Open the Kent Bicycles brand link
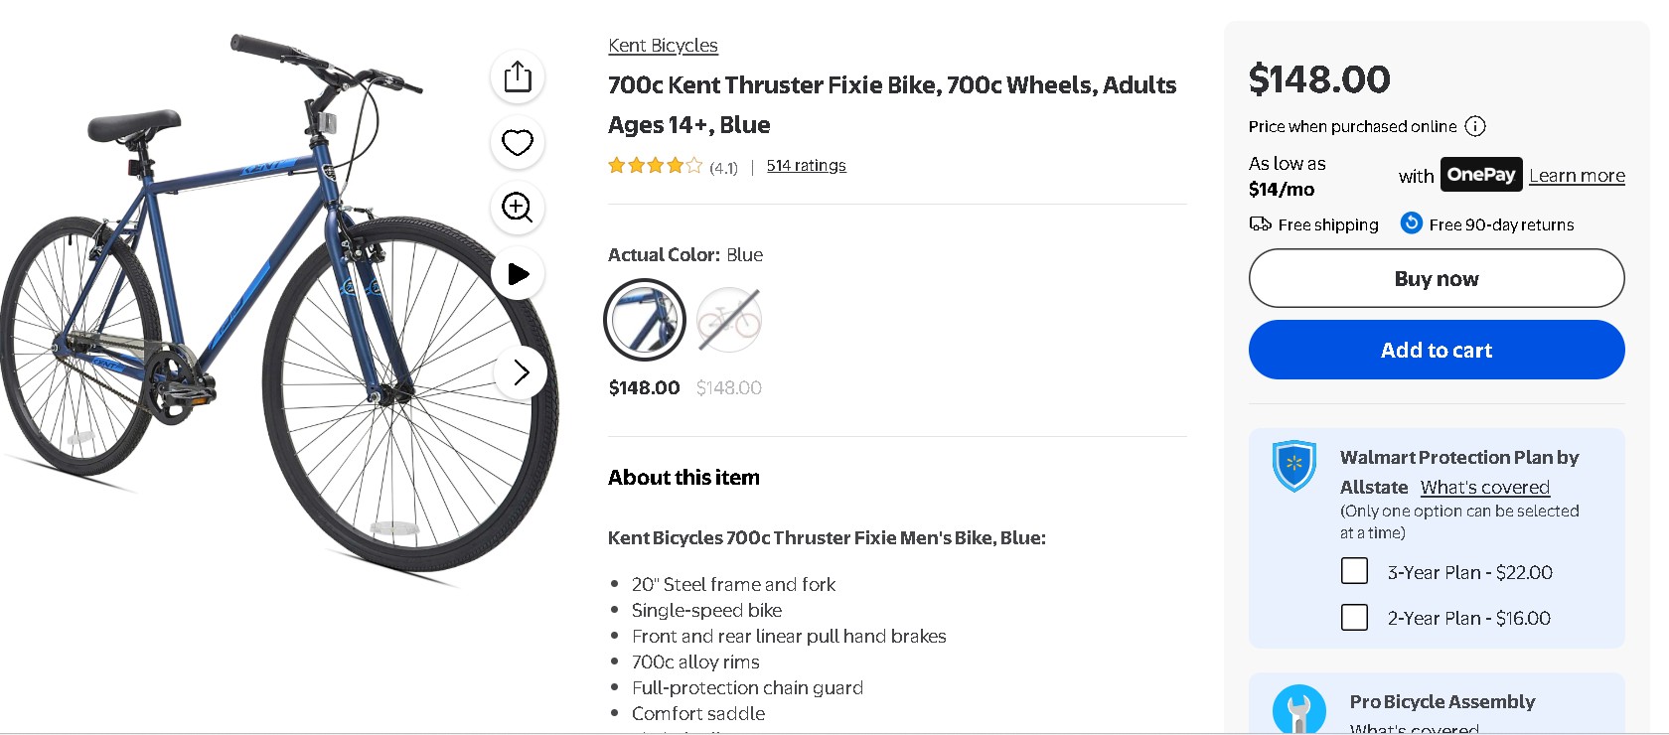This screenshot has width=1669, height=735. click(663, 46)
